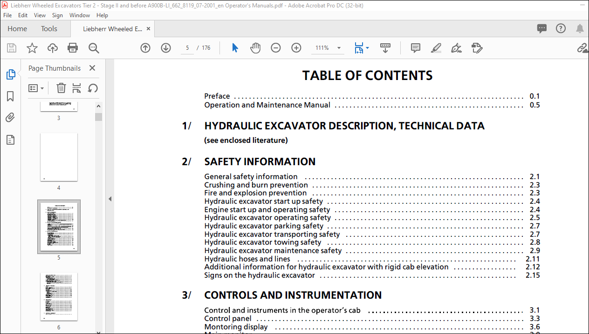
Task: Click the SAFETY INFORMATION heading
Action: coord(260,161)
